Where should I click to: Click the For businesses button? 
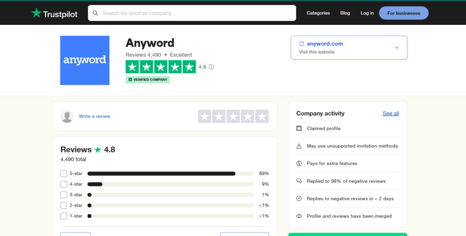click(x=404, y=13)
